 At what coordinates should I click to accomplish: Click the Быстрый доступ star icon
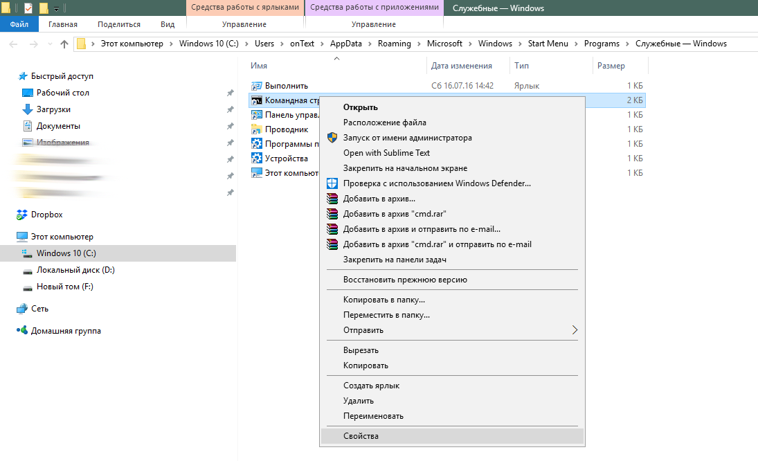click(22, 76)
